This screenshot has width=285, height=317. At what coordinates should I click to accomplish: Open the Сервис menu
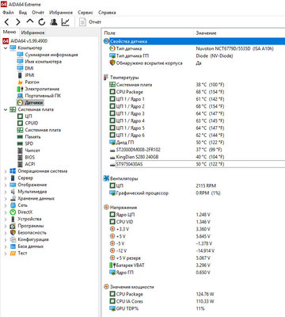[x=85, y=13]
